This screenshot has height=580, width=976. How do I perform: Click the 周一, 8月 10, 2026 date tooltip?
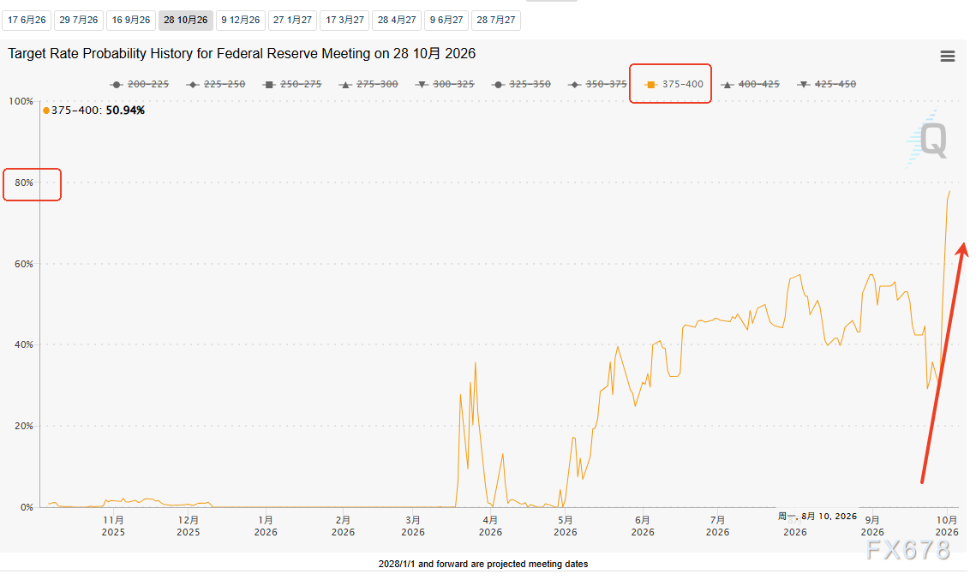817,516
